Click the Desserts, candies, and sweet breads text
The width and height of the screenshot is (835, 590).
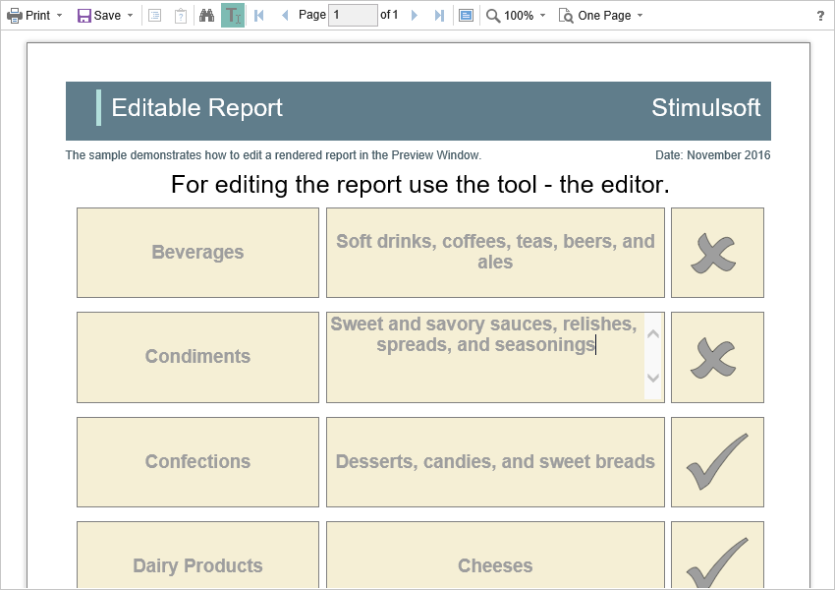pyautogui.click(x=495, y=462)
